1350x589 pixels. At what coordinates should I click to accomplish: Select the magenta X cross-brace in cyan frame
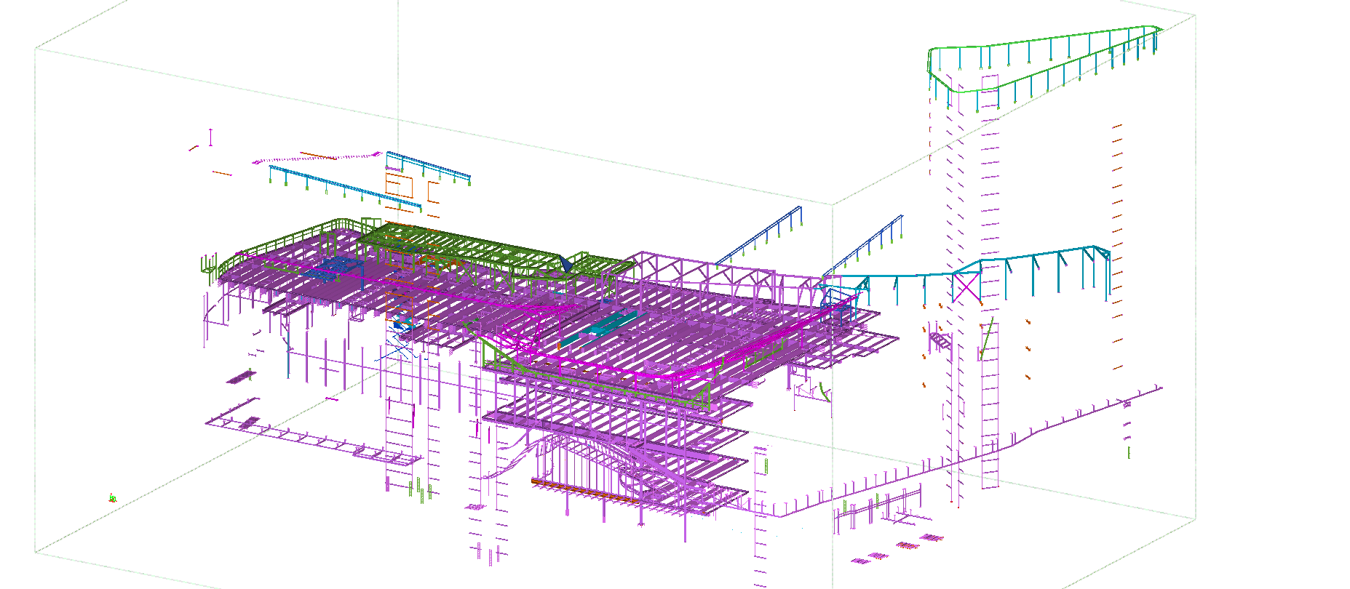pyautogui.click(x=966, y=287)
